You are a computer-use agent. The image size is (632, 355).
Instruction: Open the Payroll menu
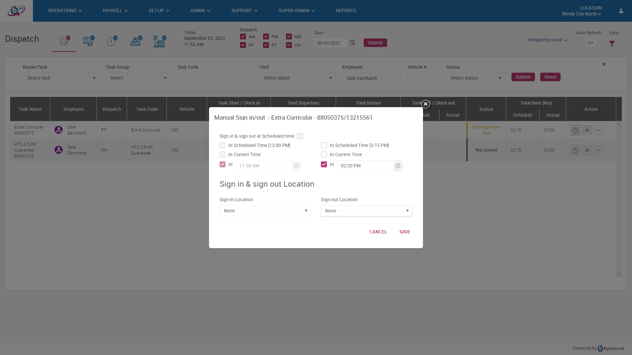click(x=115, y=11)
